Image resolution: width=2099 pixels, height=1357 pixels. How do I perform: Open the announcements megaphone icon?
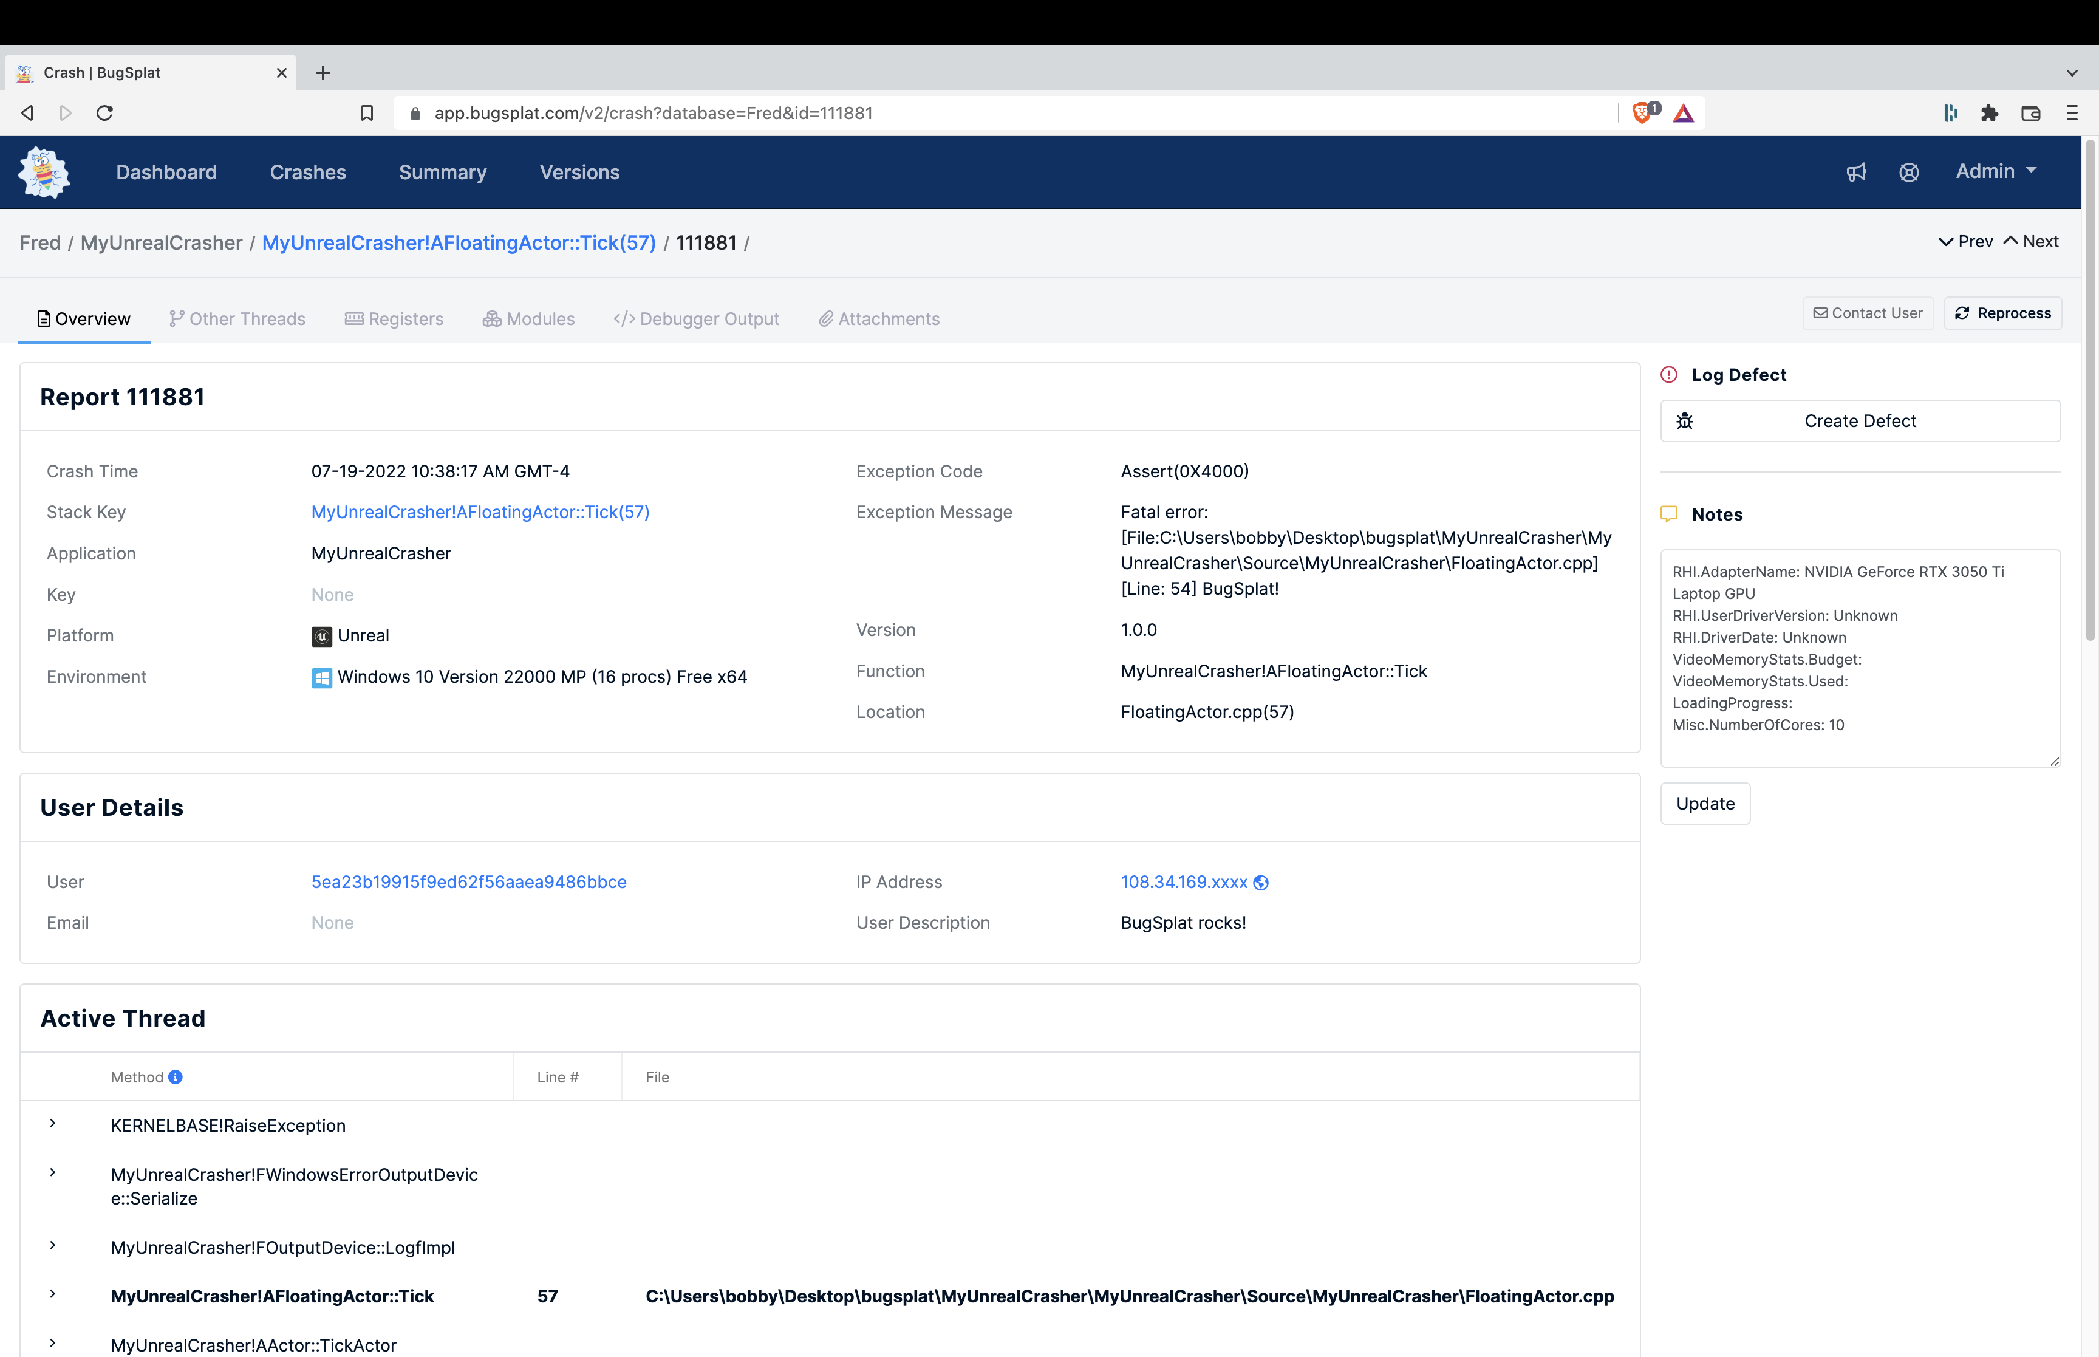tap(1856, 173)
